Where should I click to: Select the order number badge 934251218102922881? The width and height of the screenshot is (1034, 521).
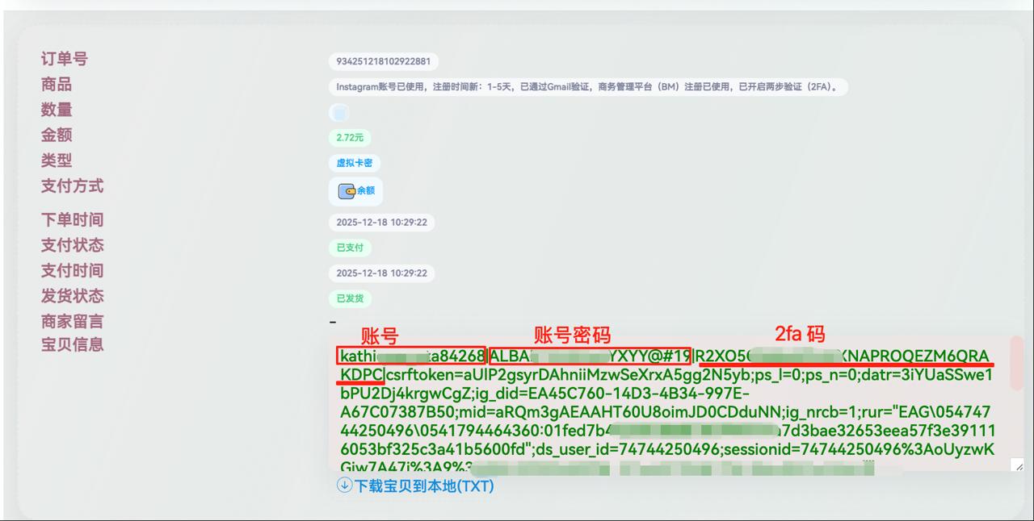[384, 61]
